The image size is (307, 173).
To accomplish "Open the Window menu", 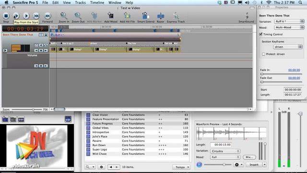I will pos(115,2).
